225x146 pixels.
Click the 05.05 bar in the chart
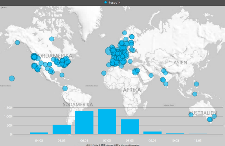pos(62,129)
